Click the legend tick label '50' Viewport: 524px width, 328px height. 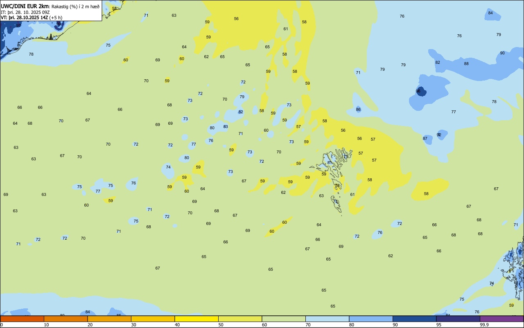(x=221, y=325)
